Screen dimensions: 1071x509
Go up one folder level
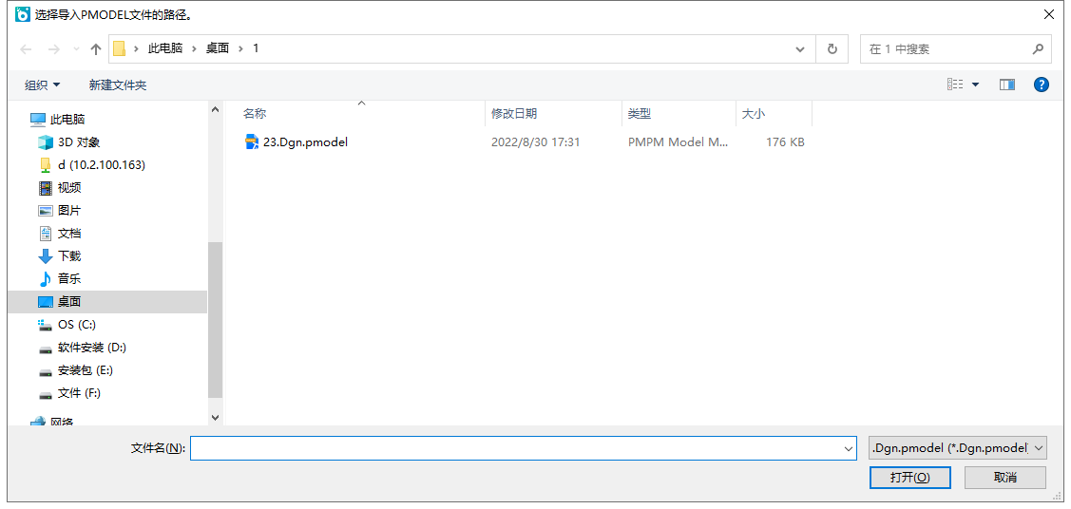click(x=96, y=49)
